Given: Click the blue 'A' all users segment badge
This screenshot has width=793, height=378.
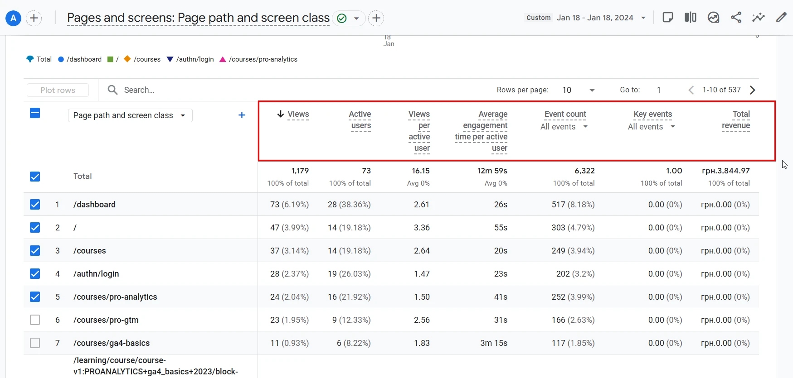Looking at the screenshot, I should [x=13, y=18].
